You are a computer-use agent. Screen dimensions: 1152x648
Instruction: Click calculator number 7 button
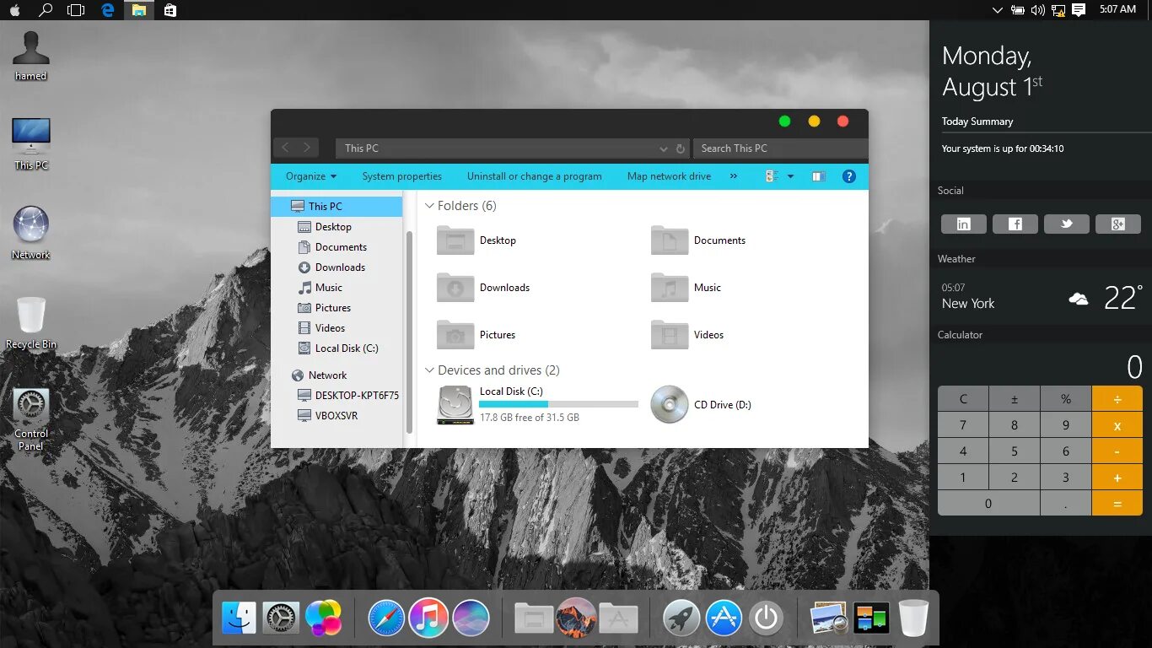pos(963,425)
